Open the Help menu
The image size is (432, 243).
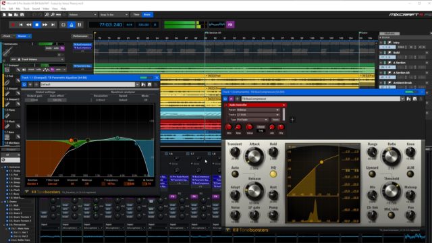tap(63, 9)
